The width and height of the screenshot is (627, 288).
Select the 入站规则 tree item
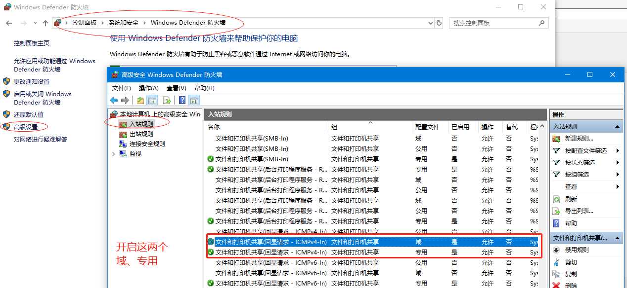click(141, 124)
